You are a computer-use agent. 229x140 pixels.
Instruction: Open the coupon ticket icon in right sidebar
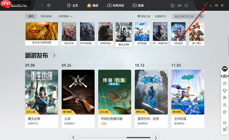pos(225,129)
